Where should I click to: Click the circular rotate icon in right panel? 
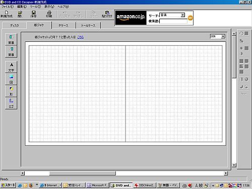[x=241, y=34]
